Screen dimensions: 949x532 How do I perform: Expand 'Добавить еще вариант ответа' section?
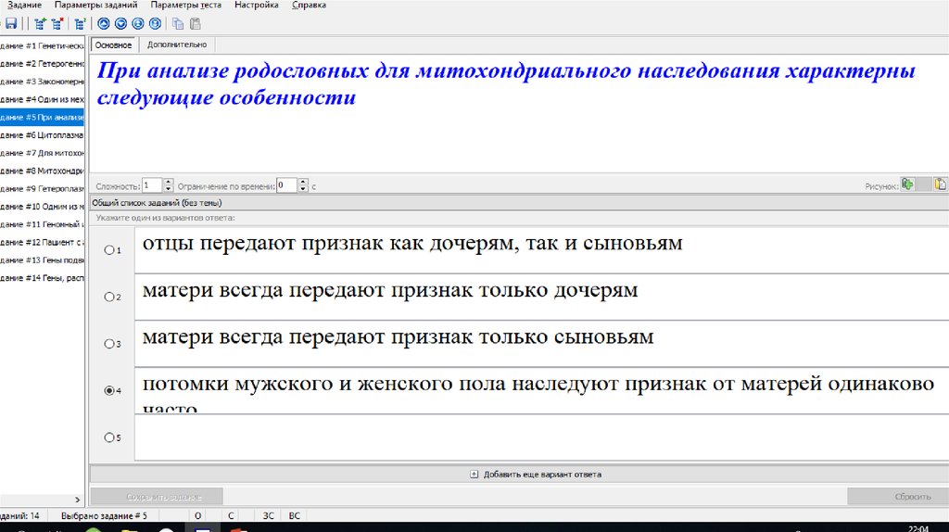(x=474, y=475)
